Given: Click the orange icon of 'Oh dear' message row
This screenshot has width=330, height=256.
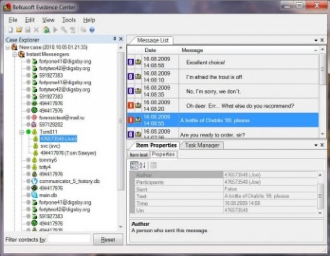Looking at the screenshot, I should pos(131,105).
